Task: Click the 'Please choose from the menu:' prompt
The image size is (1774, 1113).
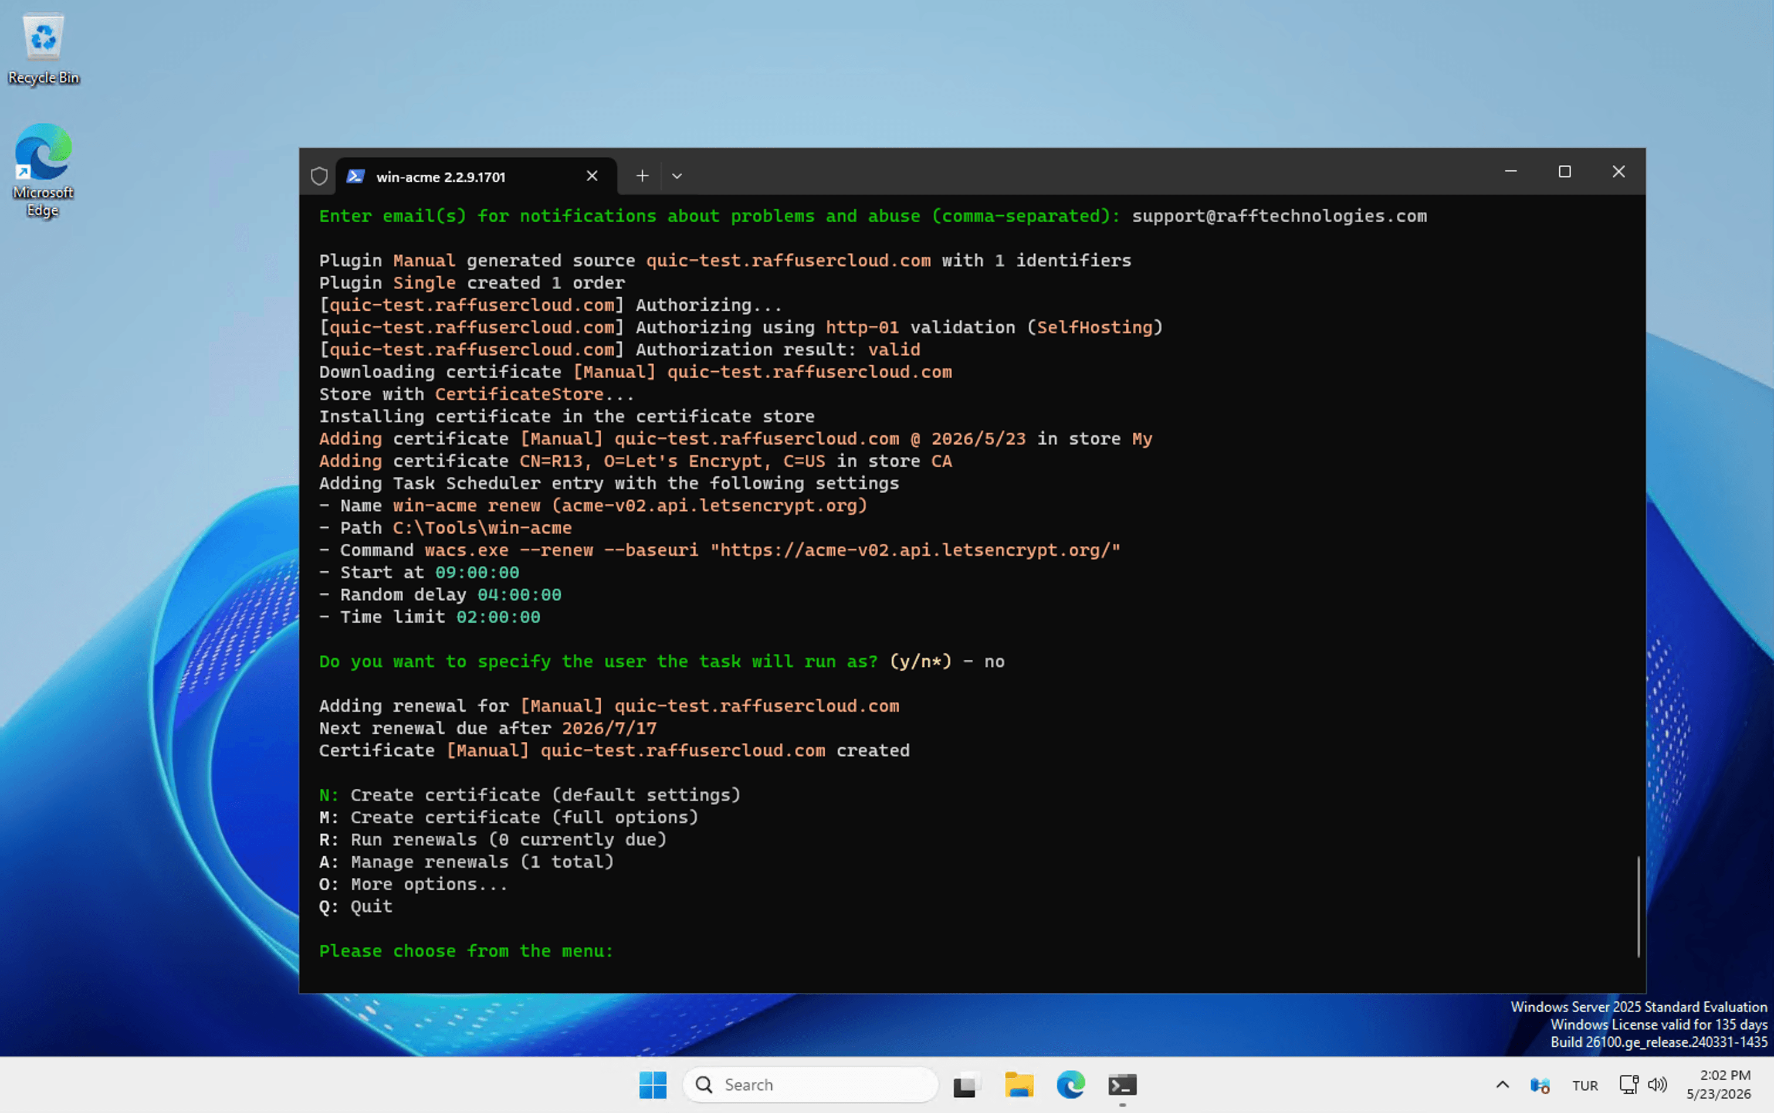Action: click(466, 951)
